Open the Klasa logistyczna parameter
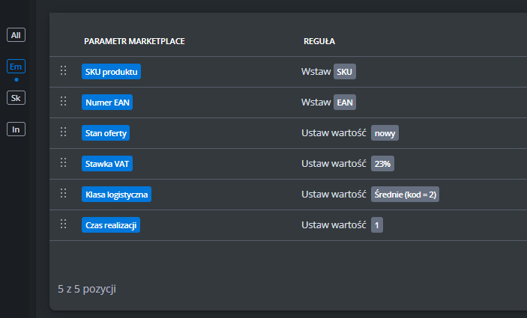This screenshot has height=318, width=527. pos(118,195)
